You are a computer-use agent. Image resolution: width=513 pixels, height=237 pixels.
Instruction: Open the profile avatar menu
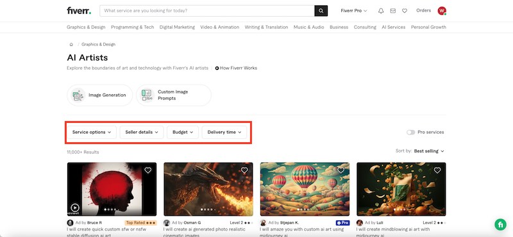click(442, 11)
